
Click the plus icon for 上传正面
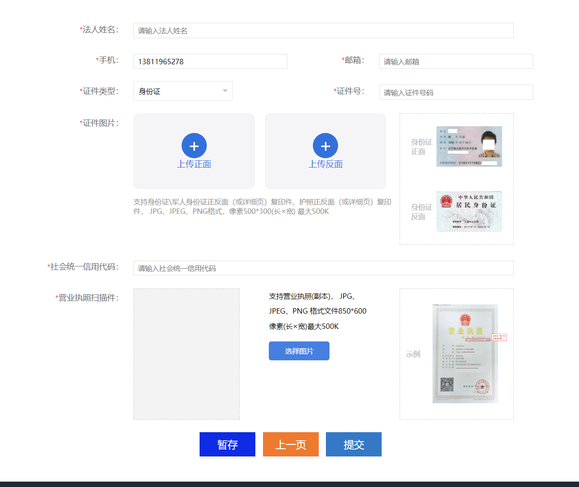point(194,146)
